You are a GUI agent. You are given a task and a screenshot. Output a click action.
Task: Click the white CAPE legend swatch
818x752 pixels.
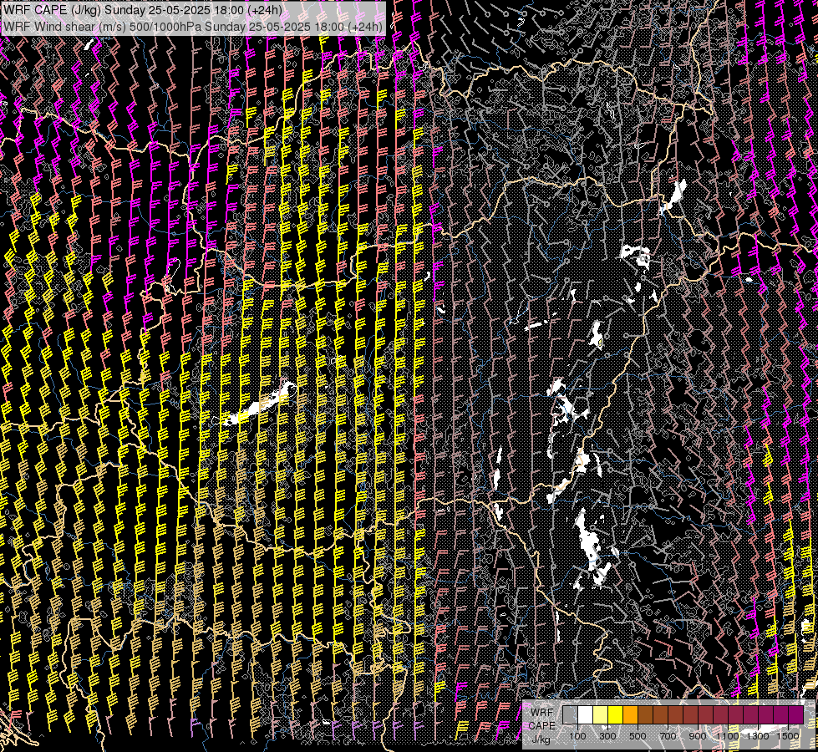click(586, 714)
